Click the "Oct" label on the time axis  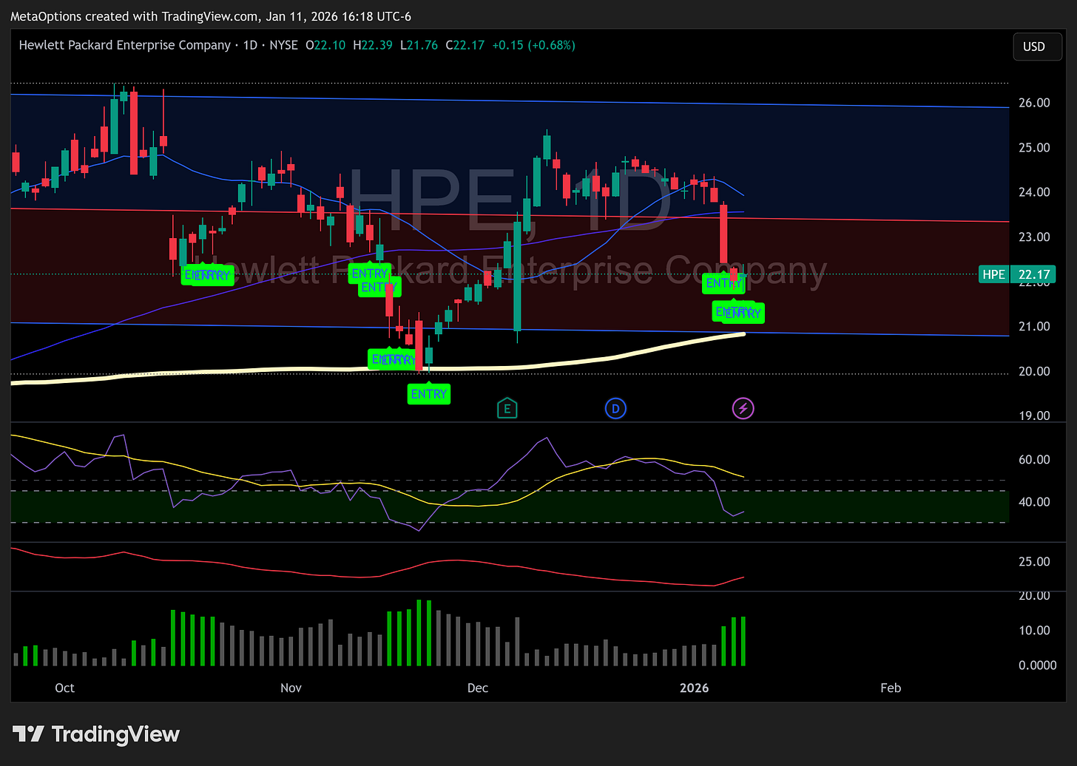point(64,688)
